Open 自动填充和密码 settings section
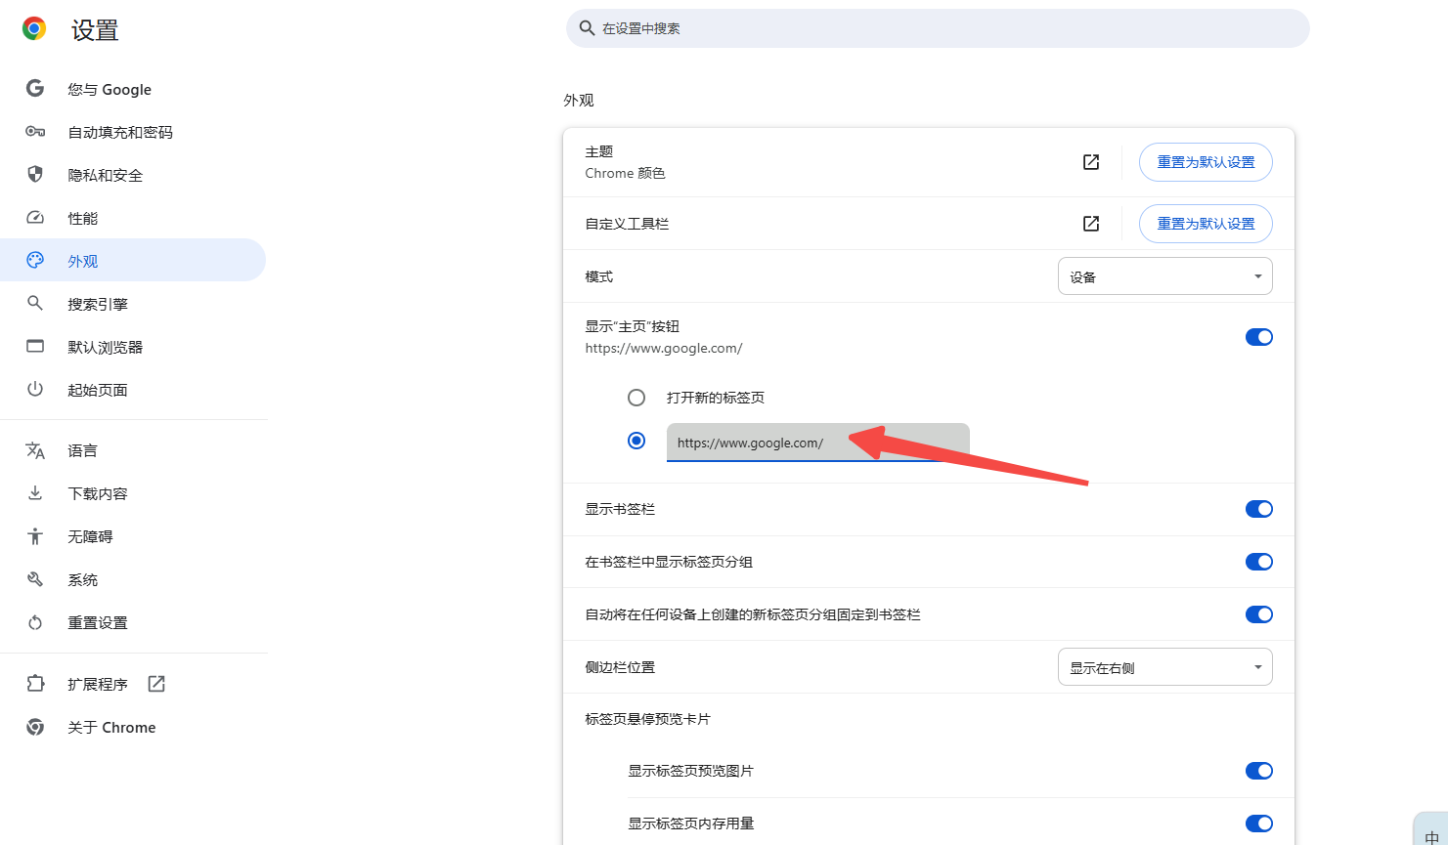 (133, 132)
